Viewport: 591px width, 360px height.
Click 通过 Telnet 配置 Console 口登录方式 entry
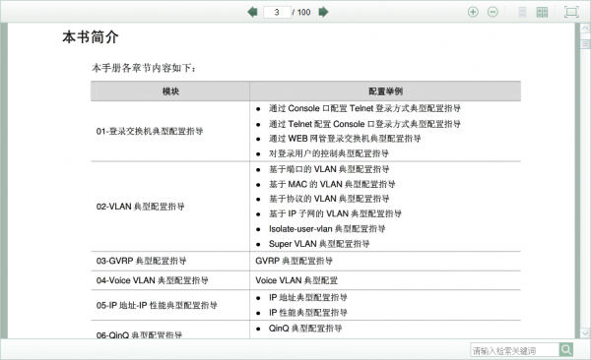[364, 124]
